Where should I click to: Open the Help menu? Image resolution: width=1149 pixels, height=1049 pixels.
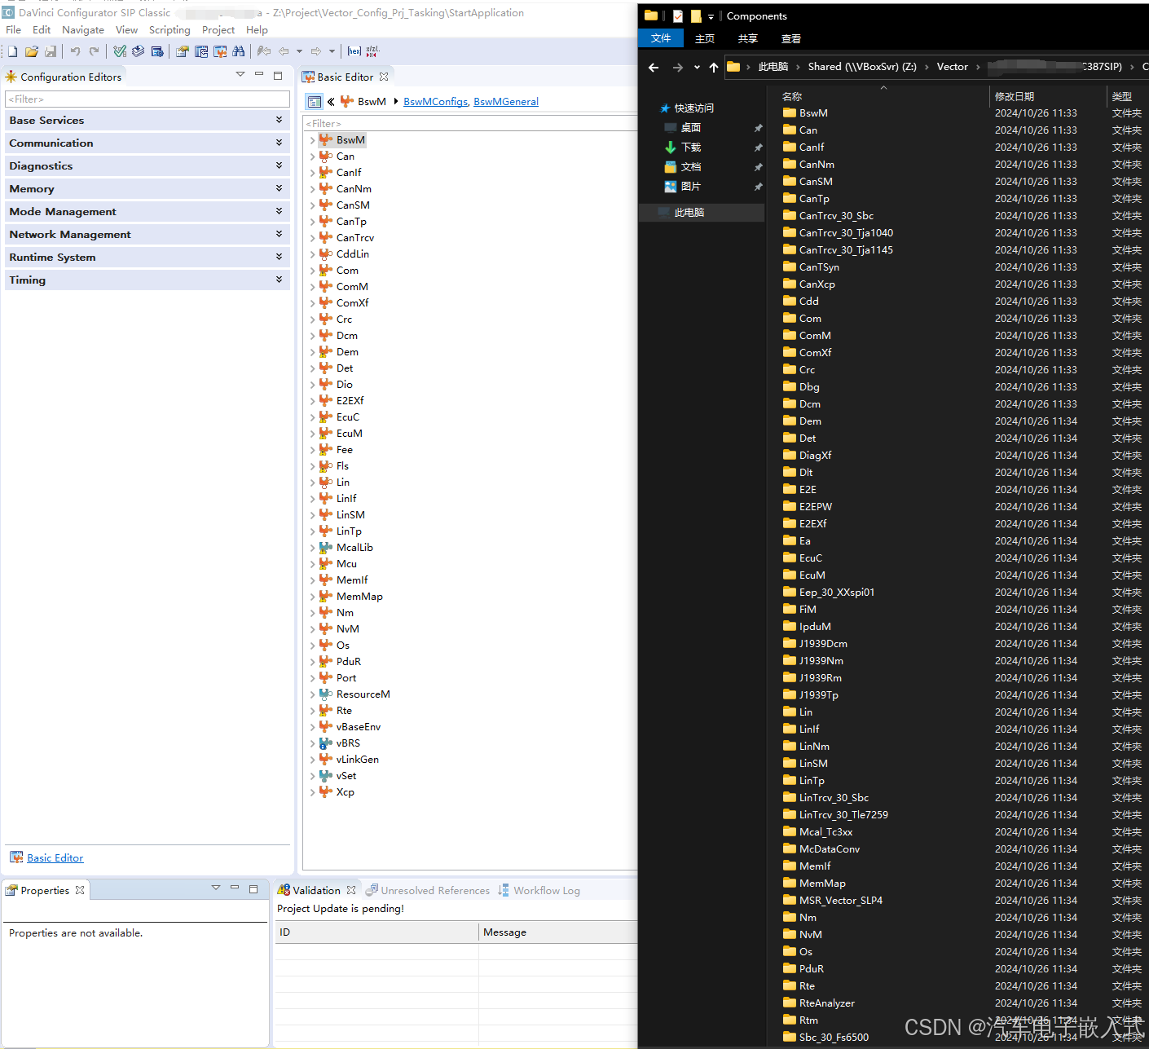257,30
